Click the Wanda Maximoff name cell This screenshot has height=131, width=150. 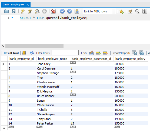[53, 87]
